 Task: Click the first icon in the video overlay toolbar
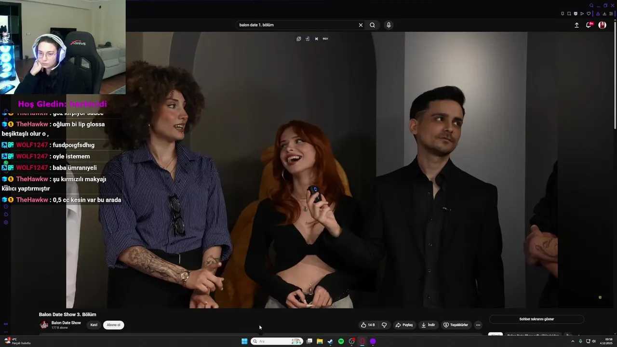pyautogui.click(x=299, y=39)
